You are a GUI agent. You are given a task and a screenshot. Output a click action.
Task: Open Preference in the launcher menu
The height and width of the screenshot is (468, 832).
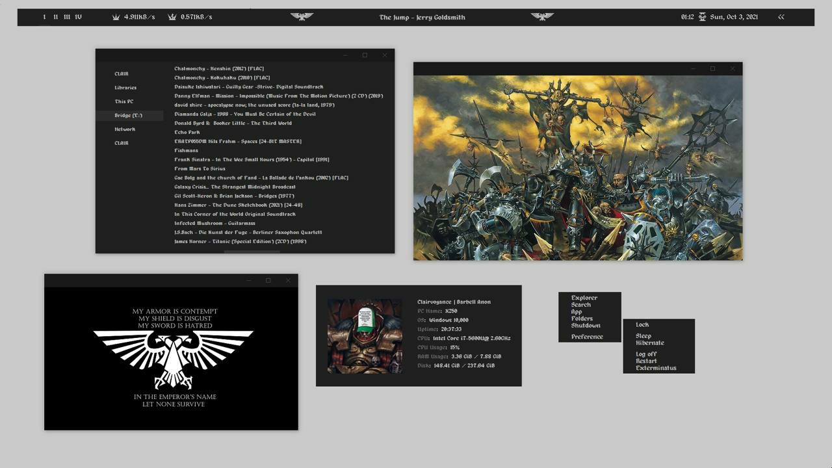point(587,337)
